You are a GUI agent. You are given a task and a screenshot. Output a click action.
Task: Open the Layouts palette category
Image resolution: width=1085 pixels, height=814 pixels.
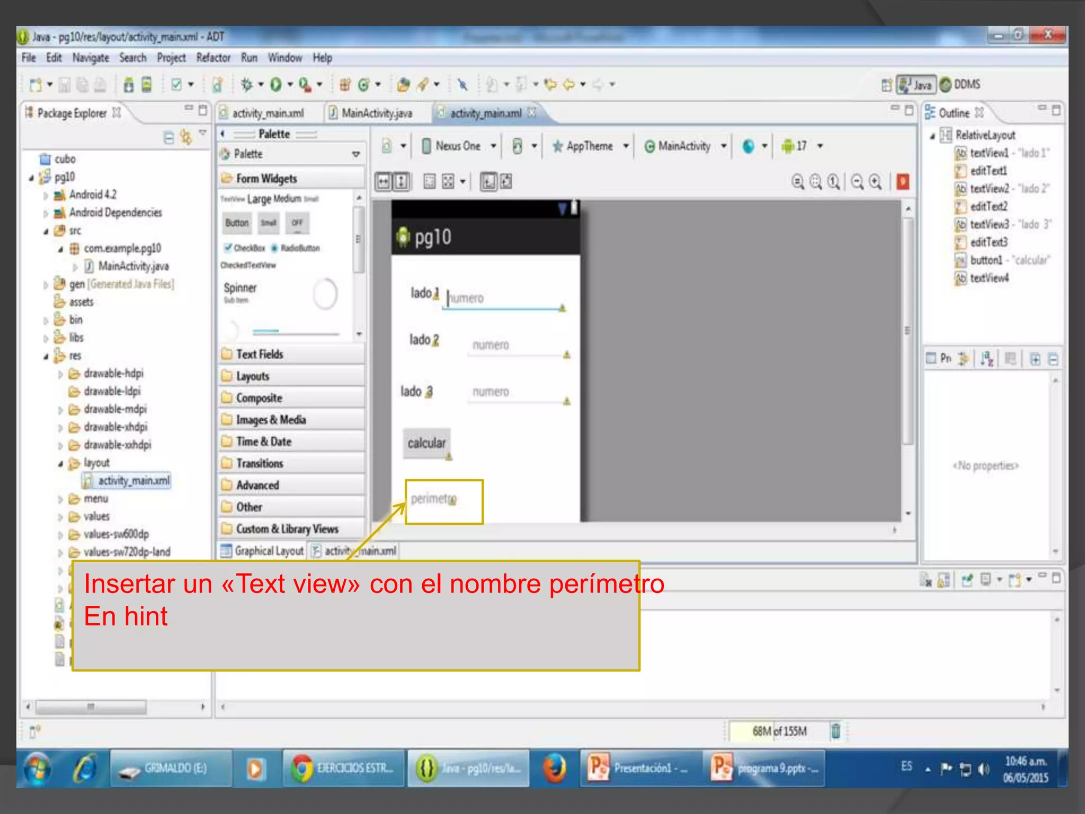pyautogui.click(x=292, y=376)
